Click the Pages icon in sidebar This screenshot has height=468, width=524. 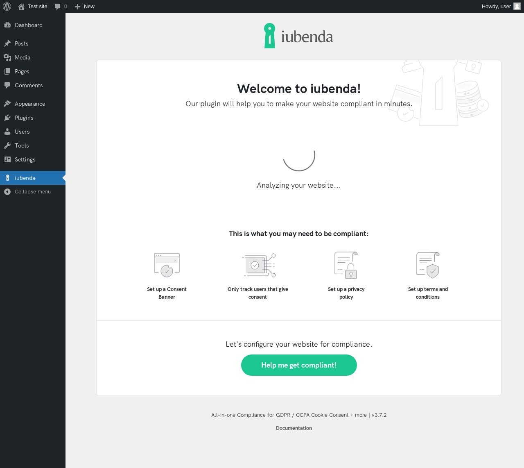pos(7,71)
